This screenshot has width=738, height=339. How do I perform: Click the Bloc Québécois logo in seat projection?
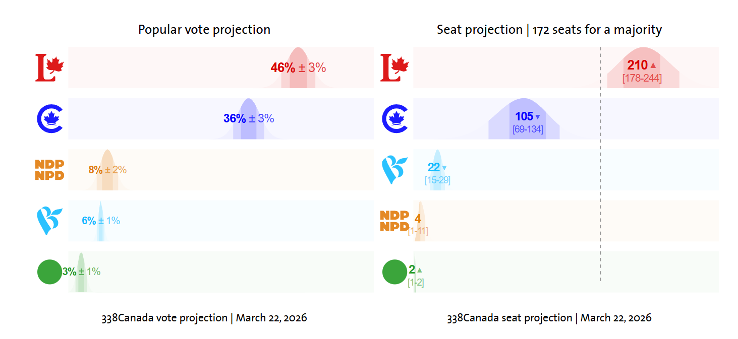point(394,170)
